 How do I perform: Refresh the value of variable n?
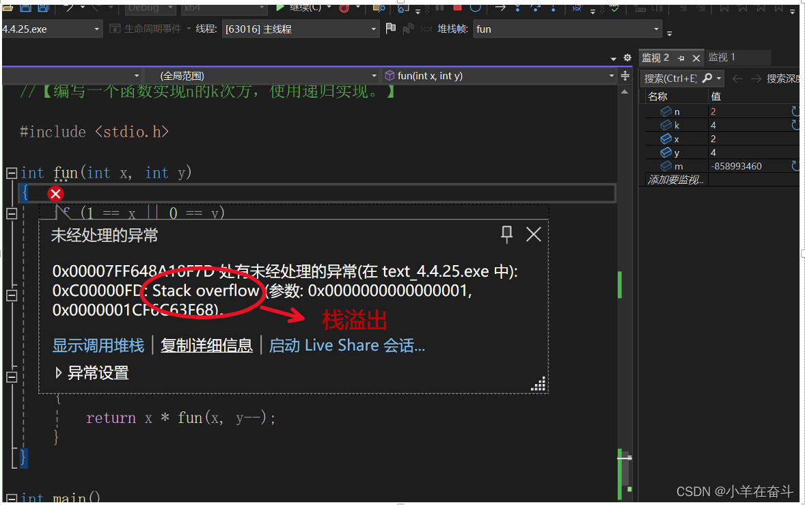pos(795,111)
